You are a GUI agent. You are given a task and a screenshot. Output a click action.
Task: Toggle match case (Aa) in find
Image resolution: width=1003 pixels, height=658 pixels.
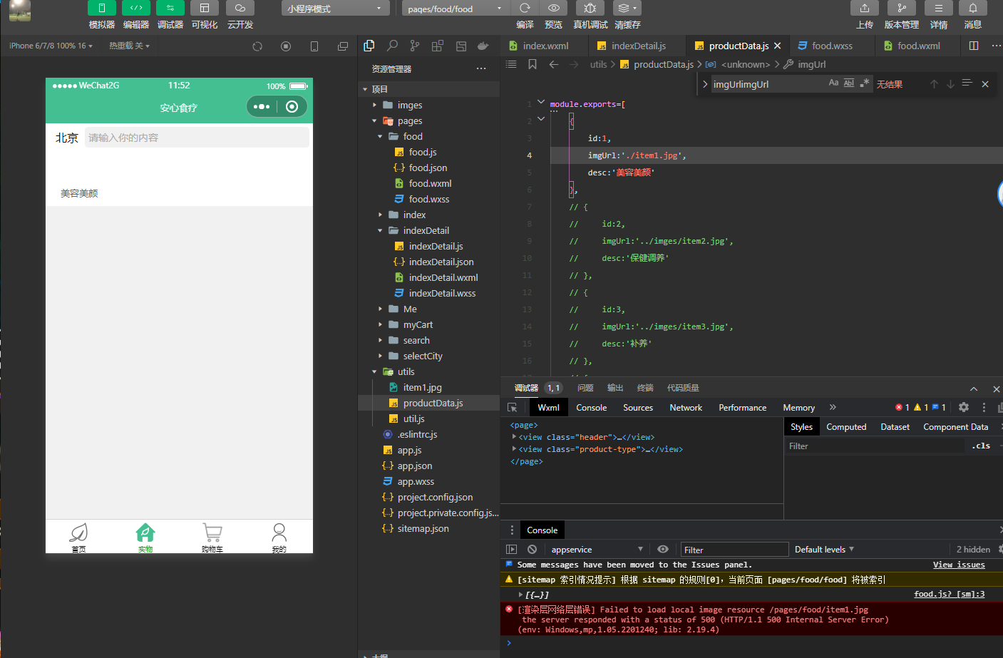(833, 83)
